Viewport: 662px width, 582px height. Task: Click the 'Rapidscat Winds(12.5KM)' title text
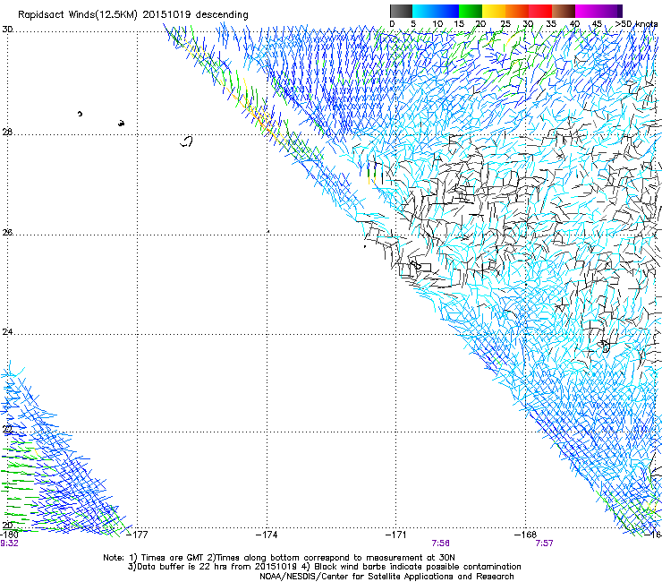[x=78, y=14]
